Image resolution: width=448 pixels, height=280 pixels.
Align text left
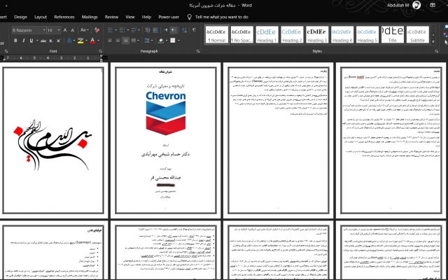[x=110, y=41]
